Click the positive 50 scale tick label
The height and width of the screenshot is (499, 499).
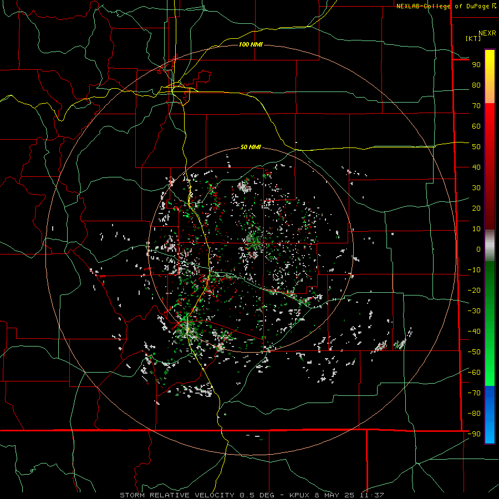coord(476,147)
